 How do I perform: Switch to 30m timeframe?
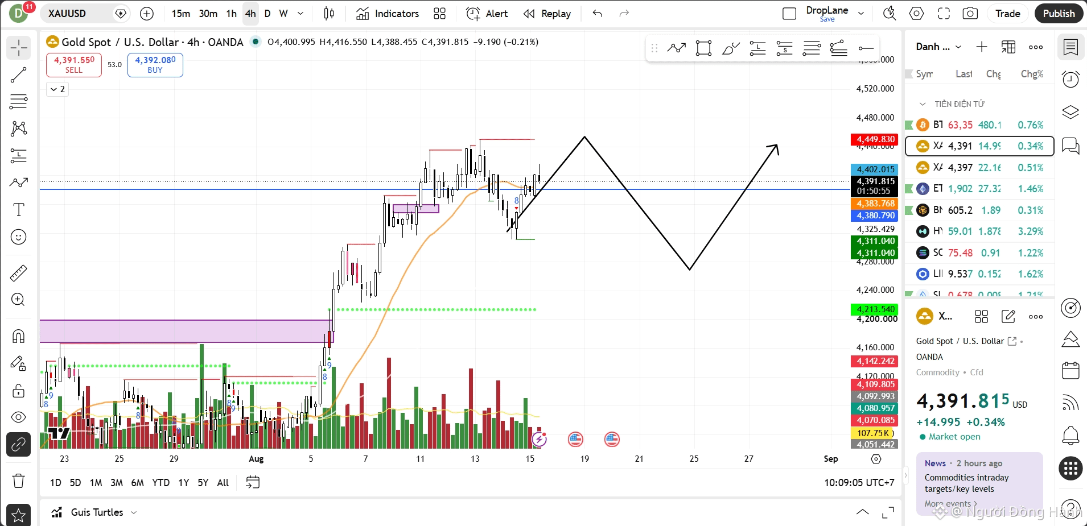[x=208, y=14]
